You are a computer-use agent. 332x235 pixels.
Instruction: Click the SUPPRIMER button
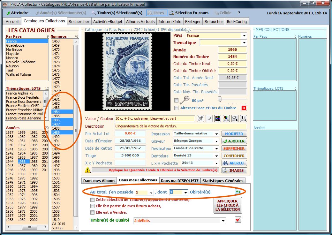point(234,148)
